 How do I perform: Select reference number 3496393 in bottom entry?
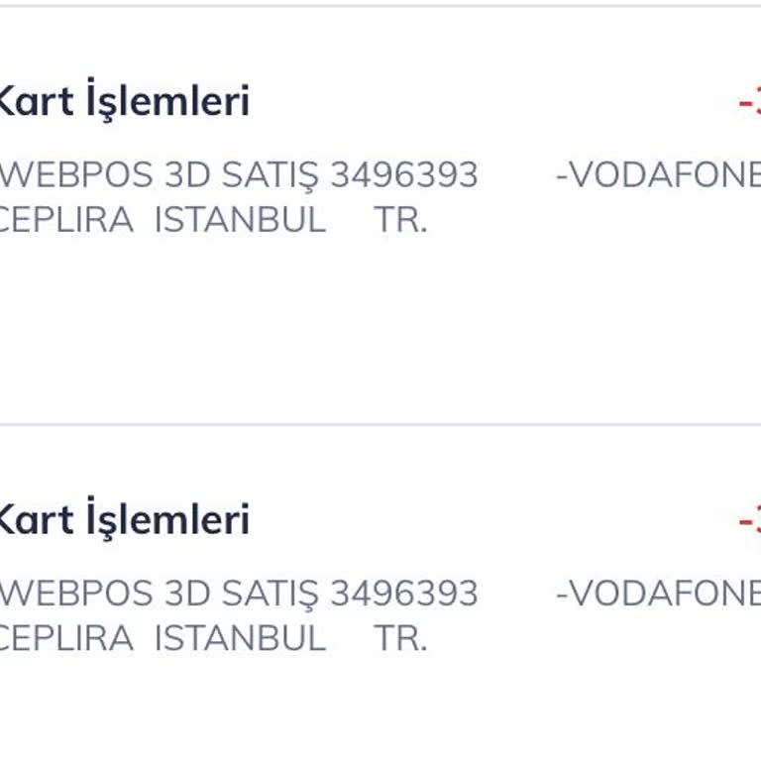tap(404, 595)
